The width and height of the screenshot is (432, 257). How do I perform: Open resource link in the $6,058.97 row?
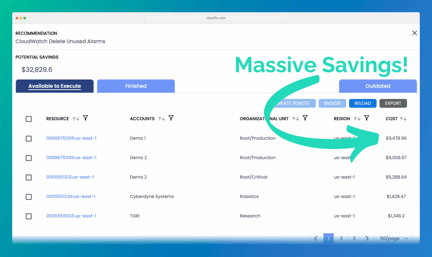(71, 158)
